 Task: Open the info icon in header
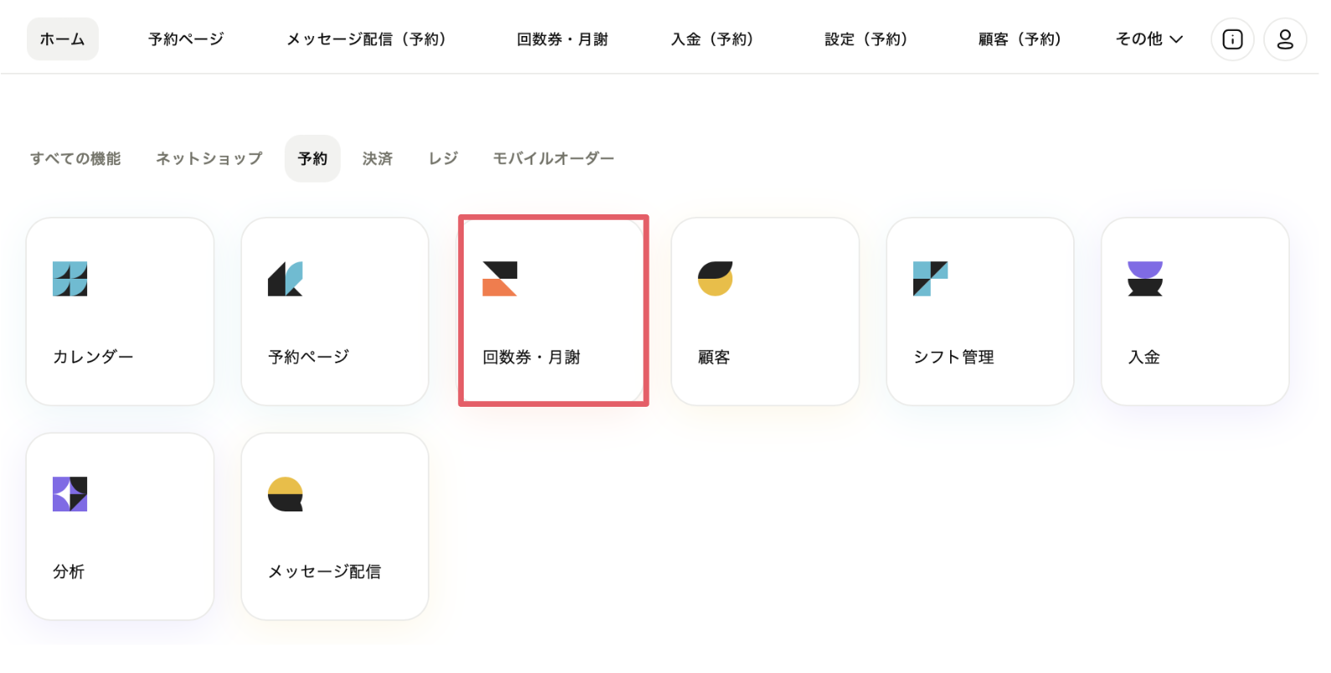(x=1233, y=39)
